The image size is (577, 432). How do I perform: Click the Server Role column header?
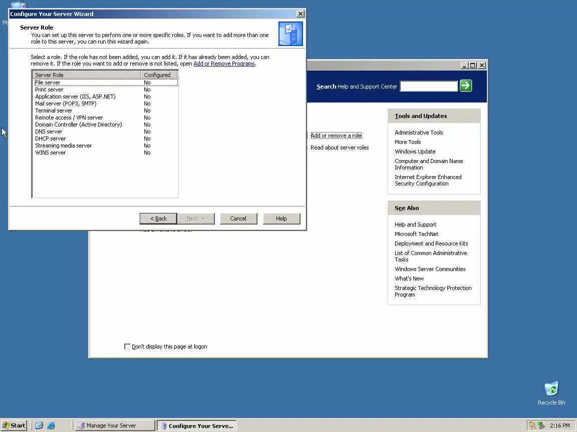pyautogui.click(x=87, y=75)
